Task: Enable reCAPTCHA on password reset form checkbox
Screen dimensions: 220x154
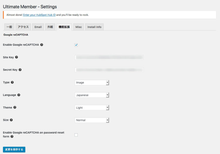Action: pos(76,135)
